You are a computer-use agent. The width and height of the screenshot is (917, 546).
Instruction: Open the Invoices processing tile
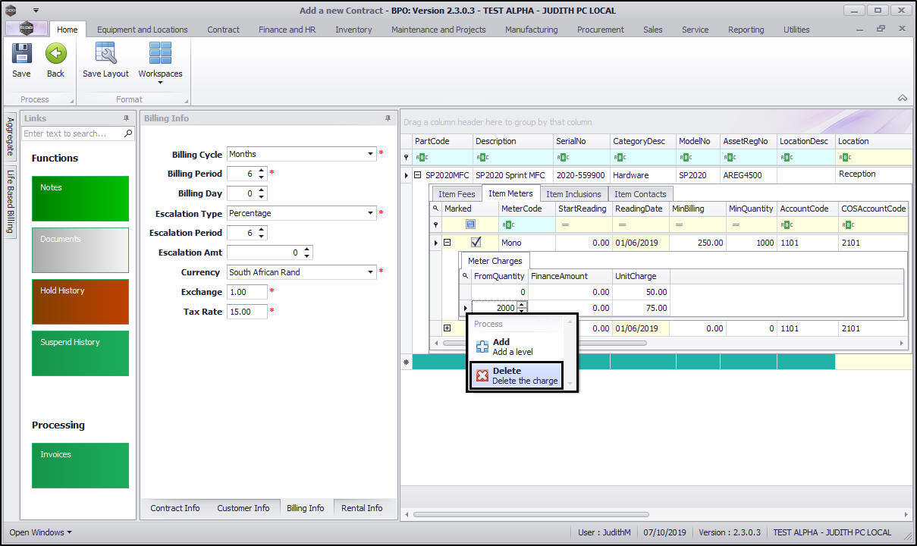[80, 466]
